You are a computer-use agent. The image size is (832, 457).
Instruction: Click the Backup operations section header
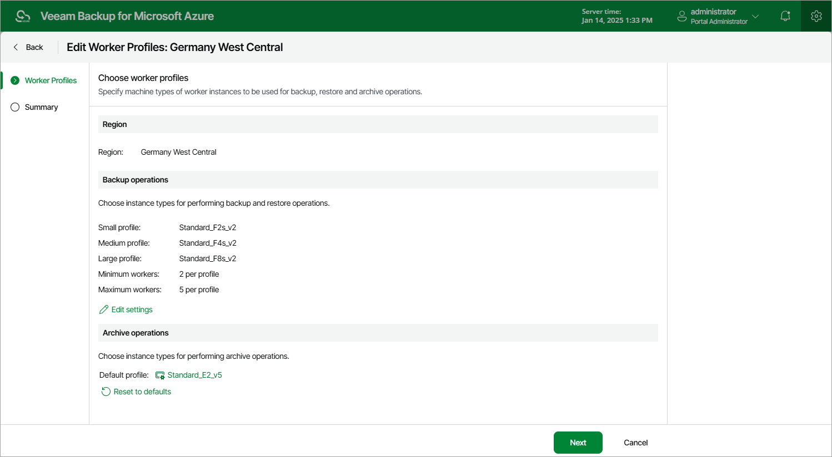click(x=378, y=180)
